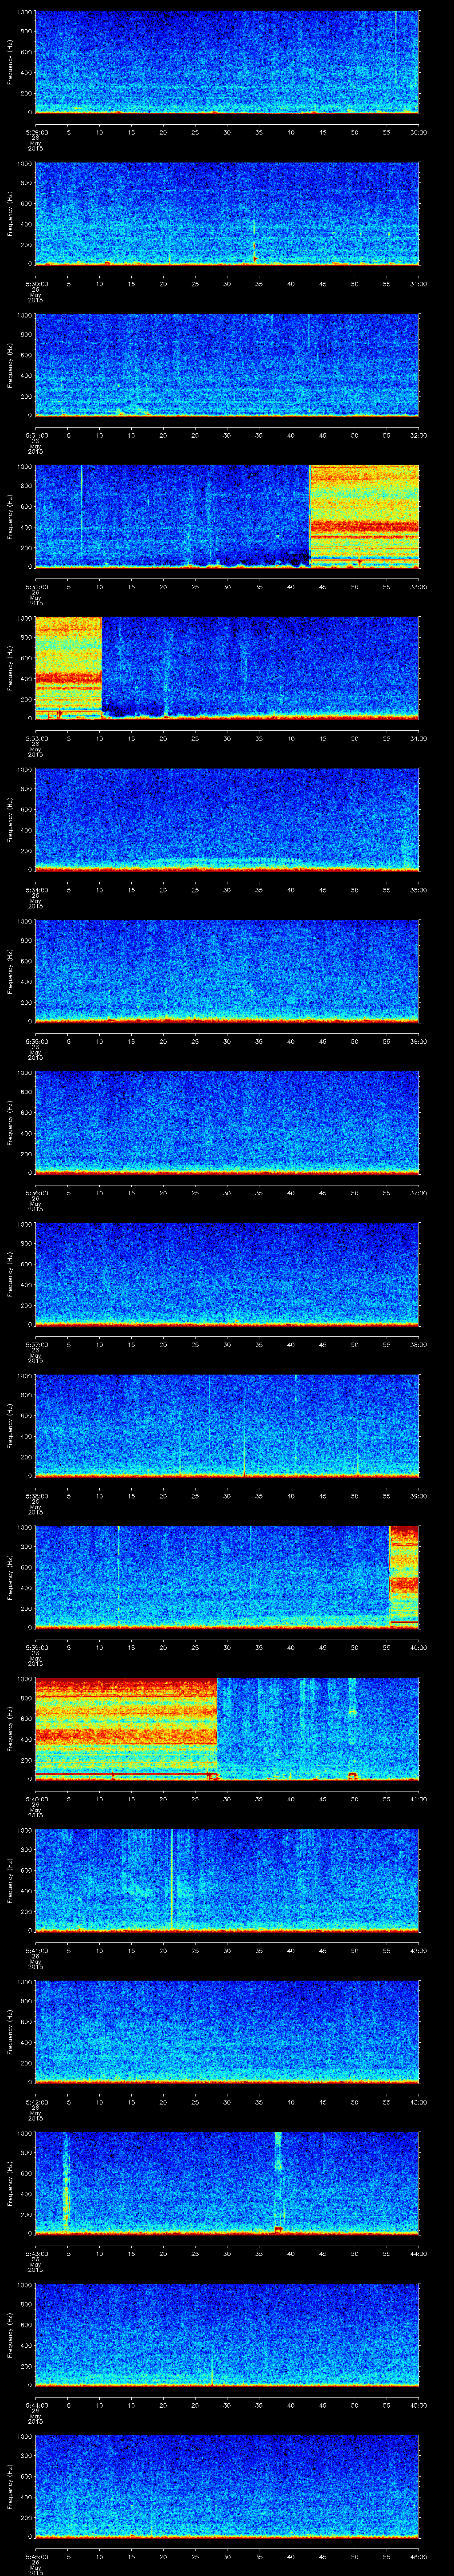Screen dimensions: 454x2576
Task: Select the spectrogram panel starting at 5:34:00
Action: pyautogui.click(x=227, y=819)
